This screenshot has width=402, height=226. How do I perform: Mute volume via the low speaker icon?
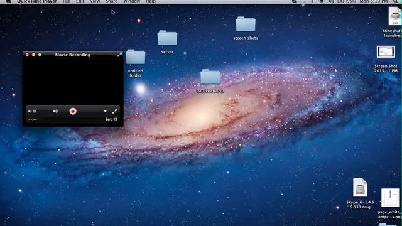click(30, 111)
